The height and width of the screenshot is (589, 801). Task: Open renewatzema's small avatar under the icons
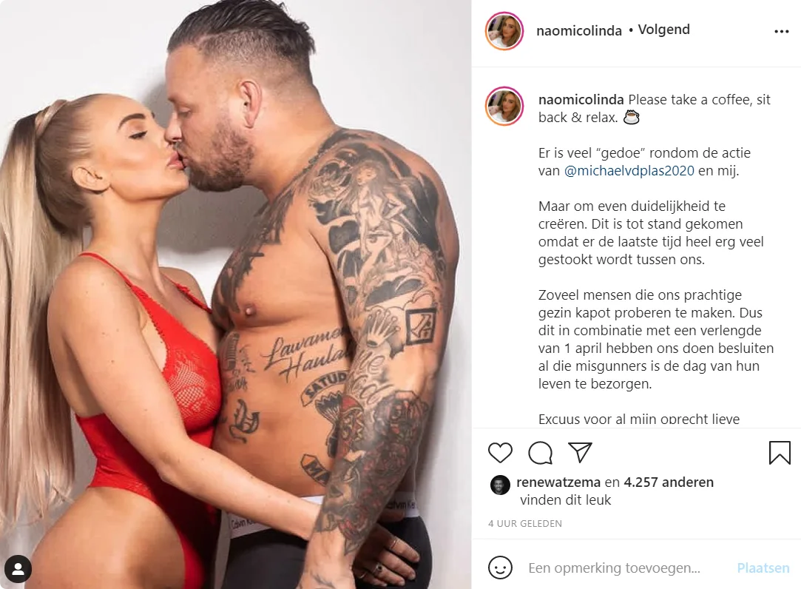point(500,485)
